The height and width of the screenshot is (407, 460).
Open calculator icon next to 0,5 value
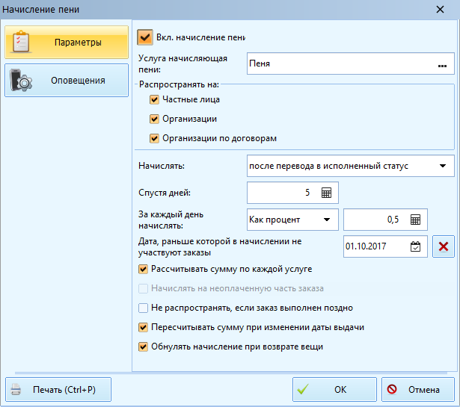[416, 220]
